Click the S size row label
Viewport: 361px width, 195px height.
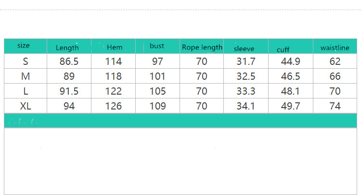[x=26, y=61]
